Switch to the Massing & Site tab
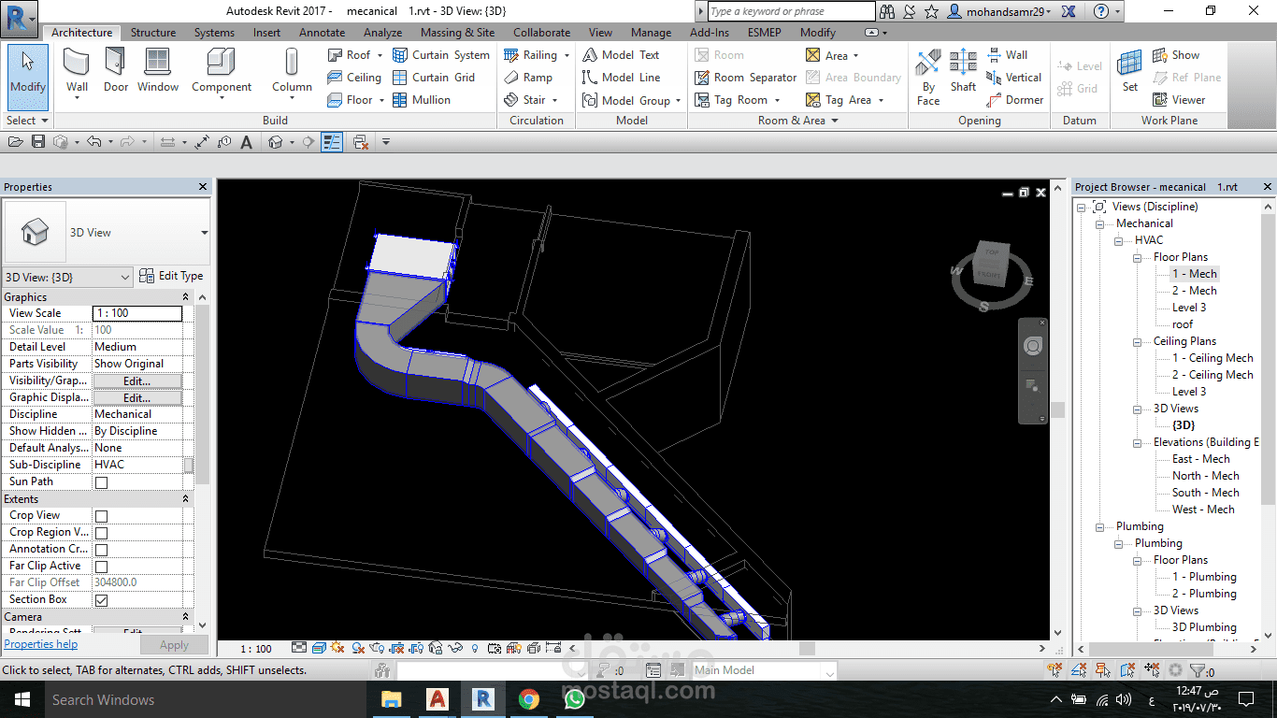The image size is (1277, 718). click(x=457, y=33)
